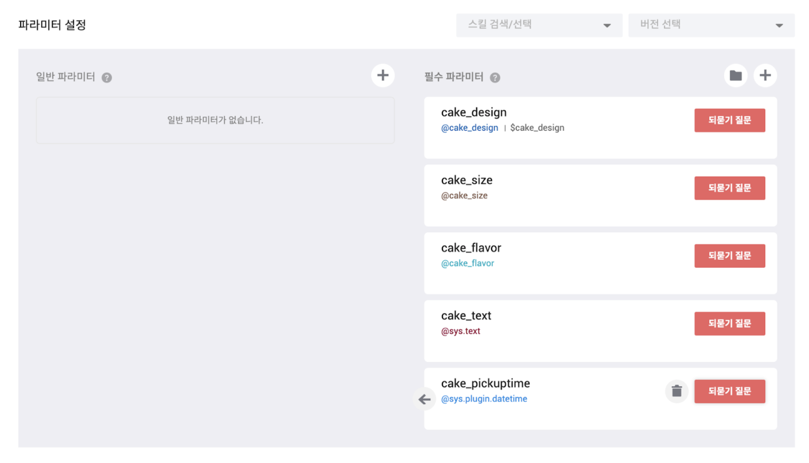
Task: Click 되묻기 질문 for cake_flavor
Action: pyautogui.click(x=729, y=255)
